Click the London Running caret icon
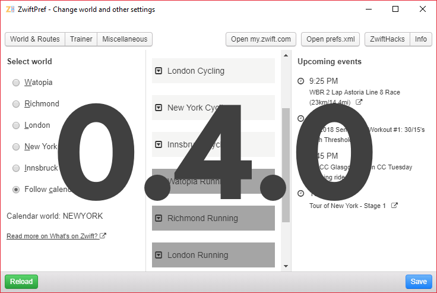Viewport: 437px width, 293px height. 159,255
